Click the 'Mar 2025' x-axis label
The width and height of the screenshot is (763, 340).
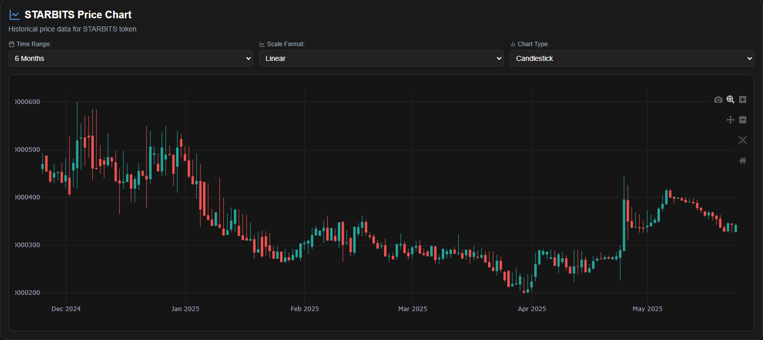point(412,309)
